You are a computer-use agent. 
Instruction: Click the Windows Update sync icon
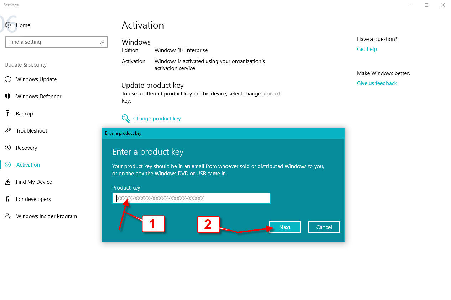pyautogui.click(x=8, y=79)
